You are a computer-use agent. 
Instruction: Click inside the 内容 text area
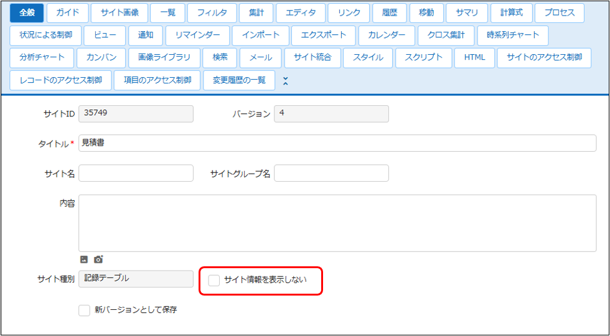pos(337,223)
